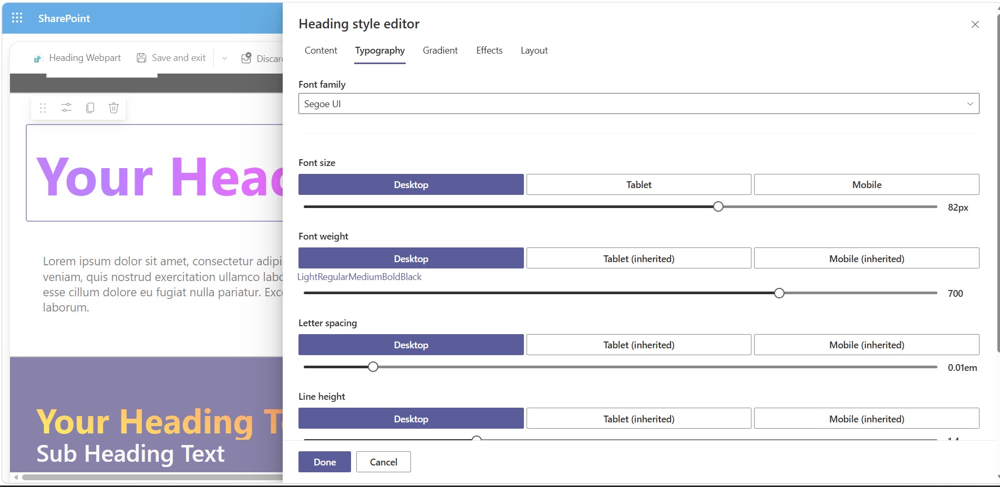This screenshot has width=1000, height=487.
Task: Click the page's horizontal scrollbar
Action: [152, 477]
